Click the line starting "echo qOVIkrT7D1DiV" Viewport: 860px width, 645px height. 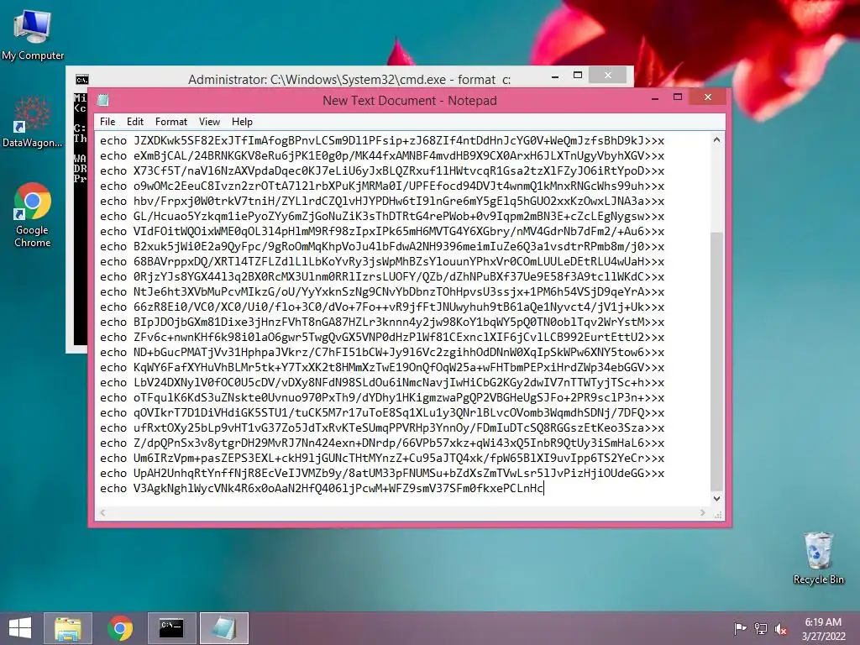tap(382, 413)
